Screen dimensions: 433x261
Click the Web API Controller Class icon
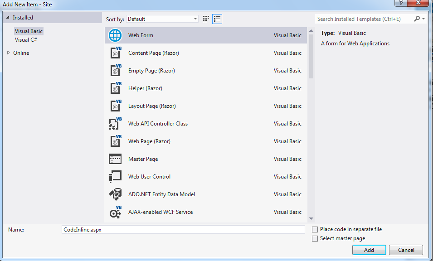(x=115, y=123)
